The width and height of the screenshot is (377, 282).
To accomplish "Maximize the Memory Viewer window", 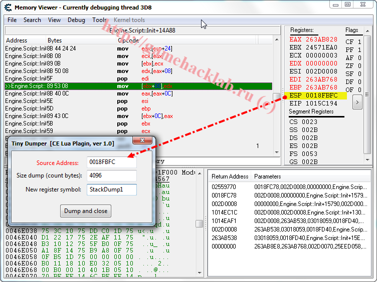I will pos(347,4).
